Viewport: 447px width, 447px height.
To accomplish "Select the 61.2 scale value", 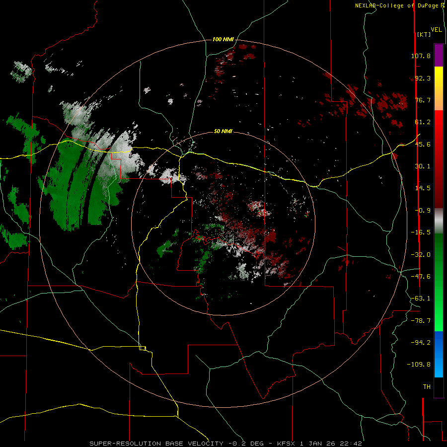I will click(x=423, y=122).
